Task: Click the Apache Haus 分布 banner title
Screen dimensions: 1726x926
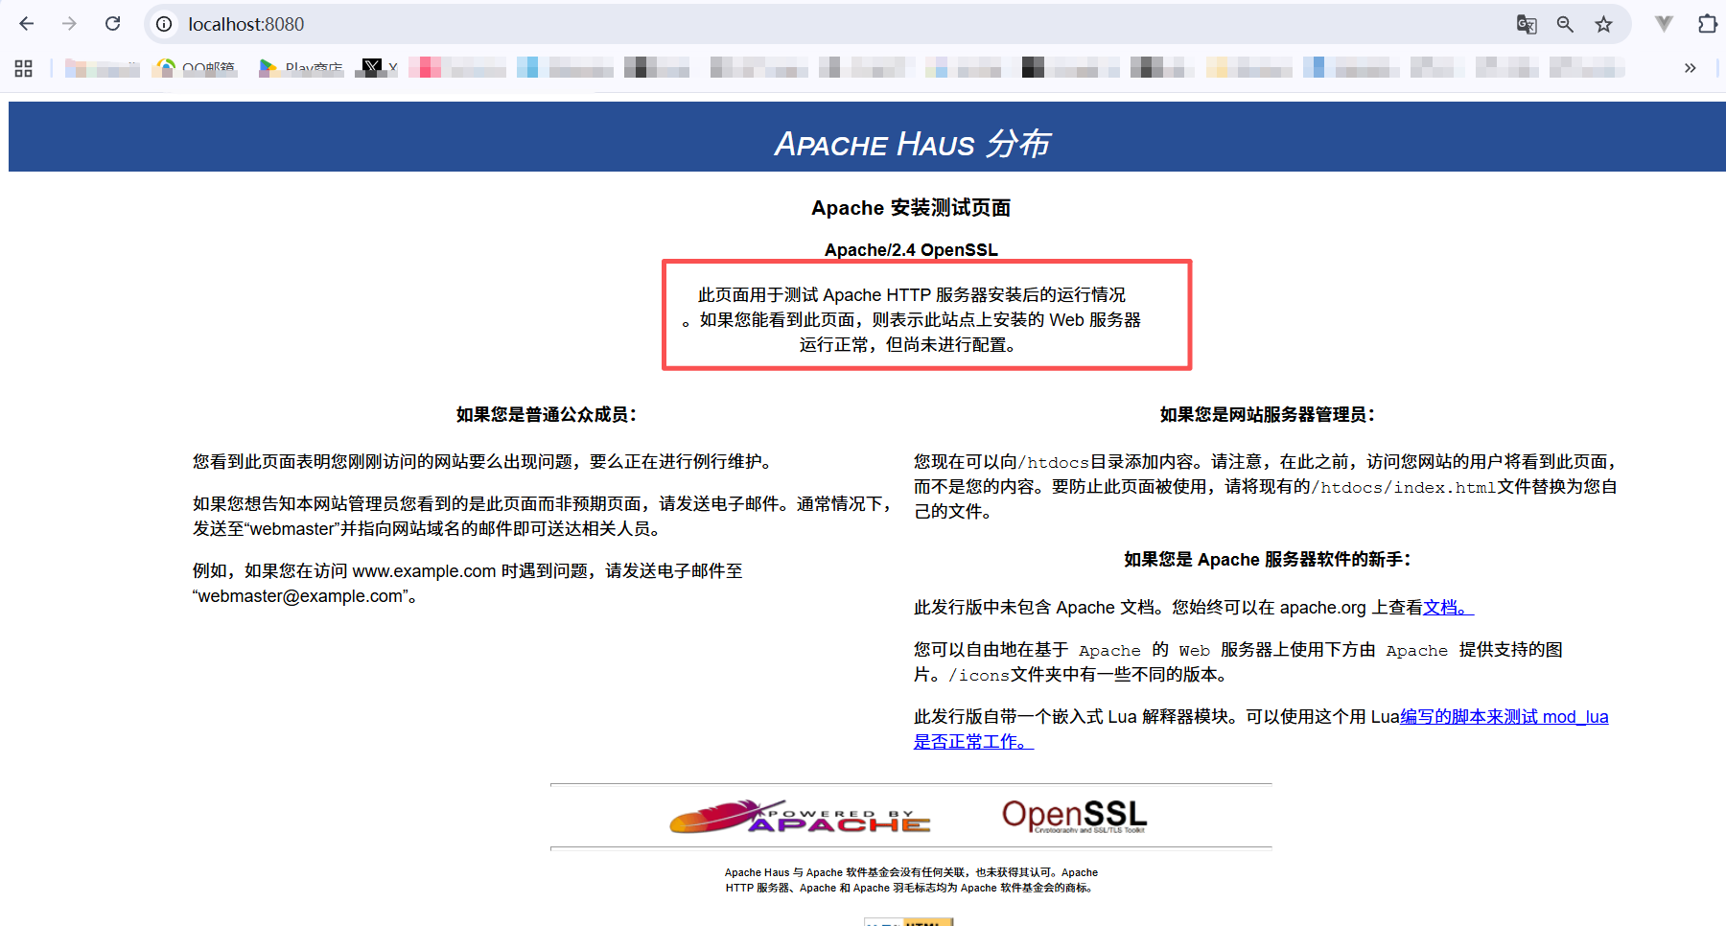Action: click(x=912, y=143)
